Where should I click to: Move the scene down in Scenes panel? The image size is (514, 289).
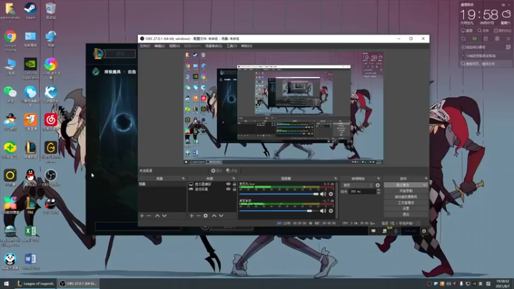[x=164, y=216]
